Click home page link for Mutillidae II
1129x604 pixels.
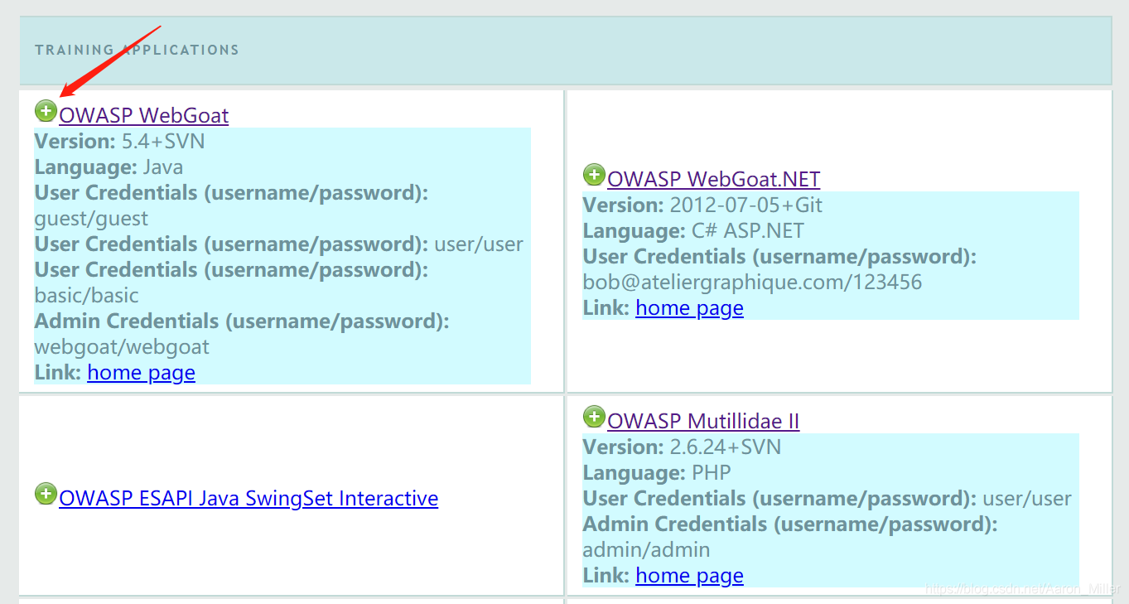689,575
